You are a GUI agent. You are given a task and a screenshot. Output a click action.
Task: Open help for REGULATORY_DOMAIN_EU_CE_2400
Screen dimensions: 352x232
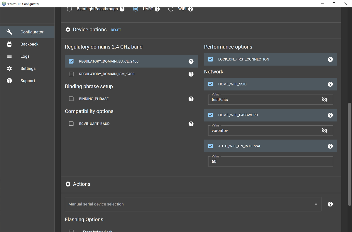191,61
